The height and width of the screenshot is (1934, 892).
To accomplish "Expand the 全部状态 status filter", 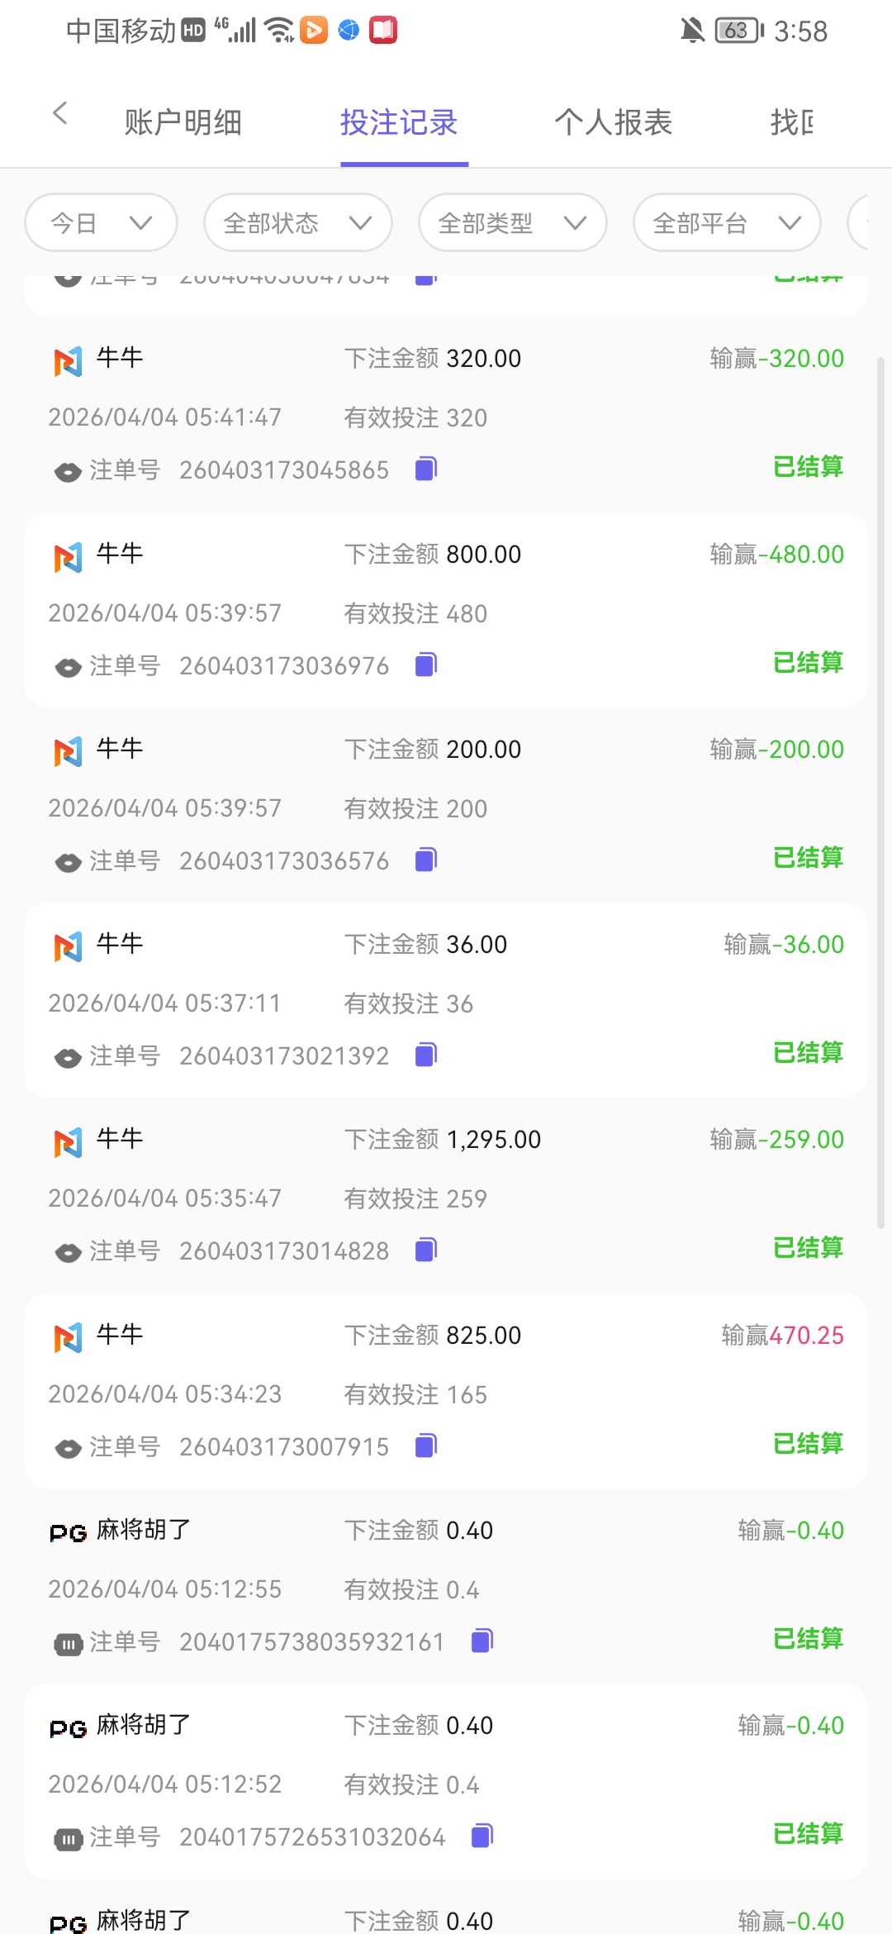I will [x=297, y=222].
